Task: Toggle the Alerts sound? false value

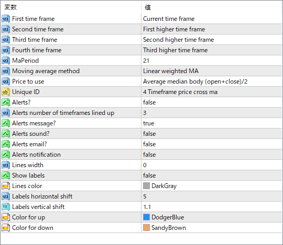Action: (x=212, y=134)
